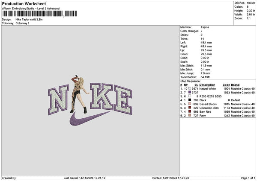Click the Min Stitch value 0.1 mm
This screenshot has width=257, height=181.
coord(205,70)
